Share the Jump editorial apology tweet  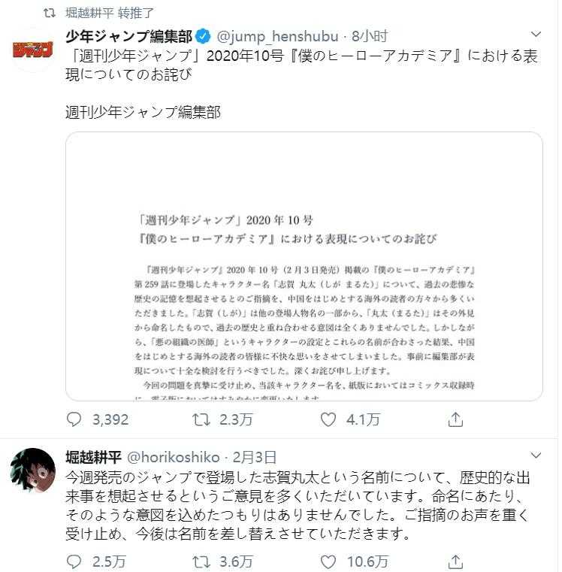[455, 419]
